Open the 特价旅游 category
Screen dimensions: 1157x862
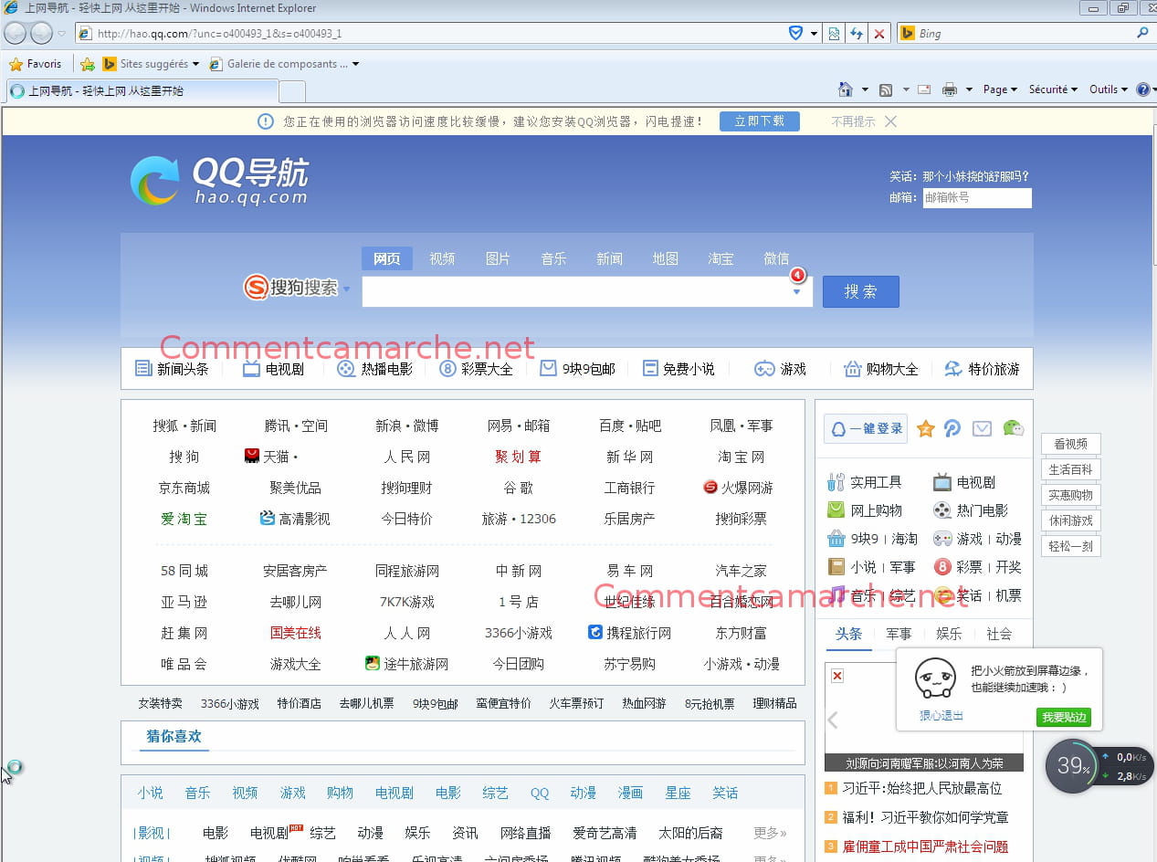click(x=982, y=369)
